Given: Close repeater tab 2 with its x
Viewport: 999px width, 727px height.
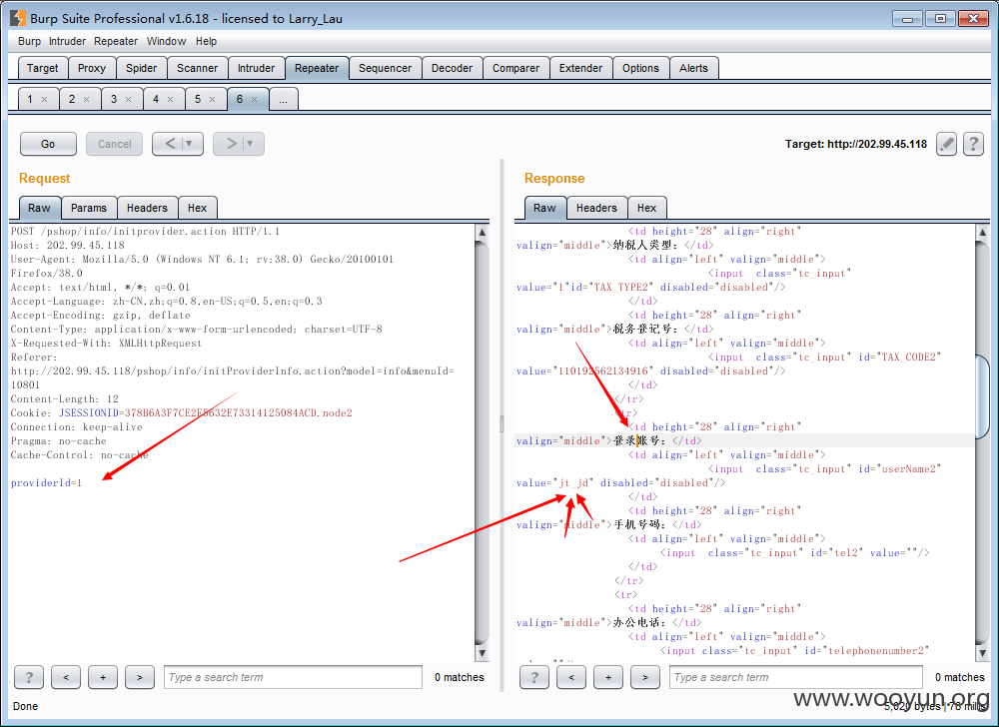Looking at the screenshot, I should 87,99.
